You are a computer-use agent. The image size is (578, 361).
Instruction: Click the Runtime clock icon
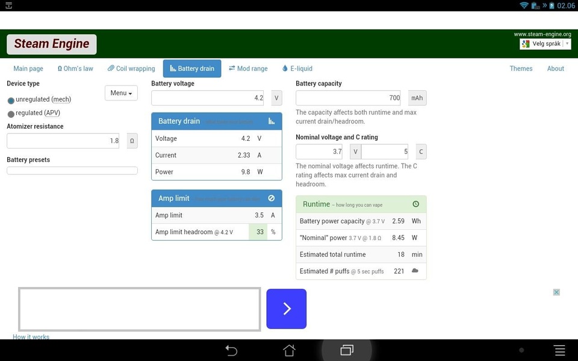click(x=415, y=204)
